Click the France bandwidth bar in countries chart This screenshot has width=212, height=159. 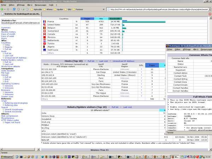click(144, 22)
